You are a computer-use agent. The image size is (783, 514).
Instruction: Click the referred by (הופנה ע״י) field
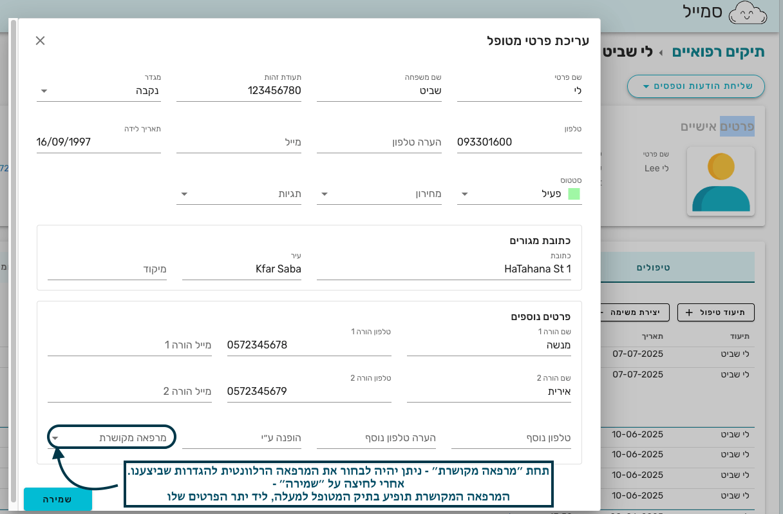click(x=241, y=438)
